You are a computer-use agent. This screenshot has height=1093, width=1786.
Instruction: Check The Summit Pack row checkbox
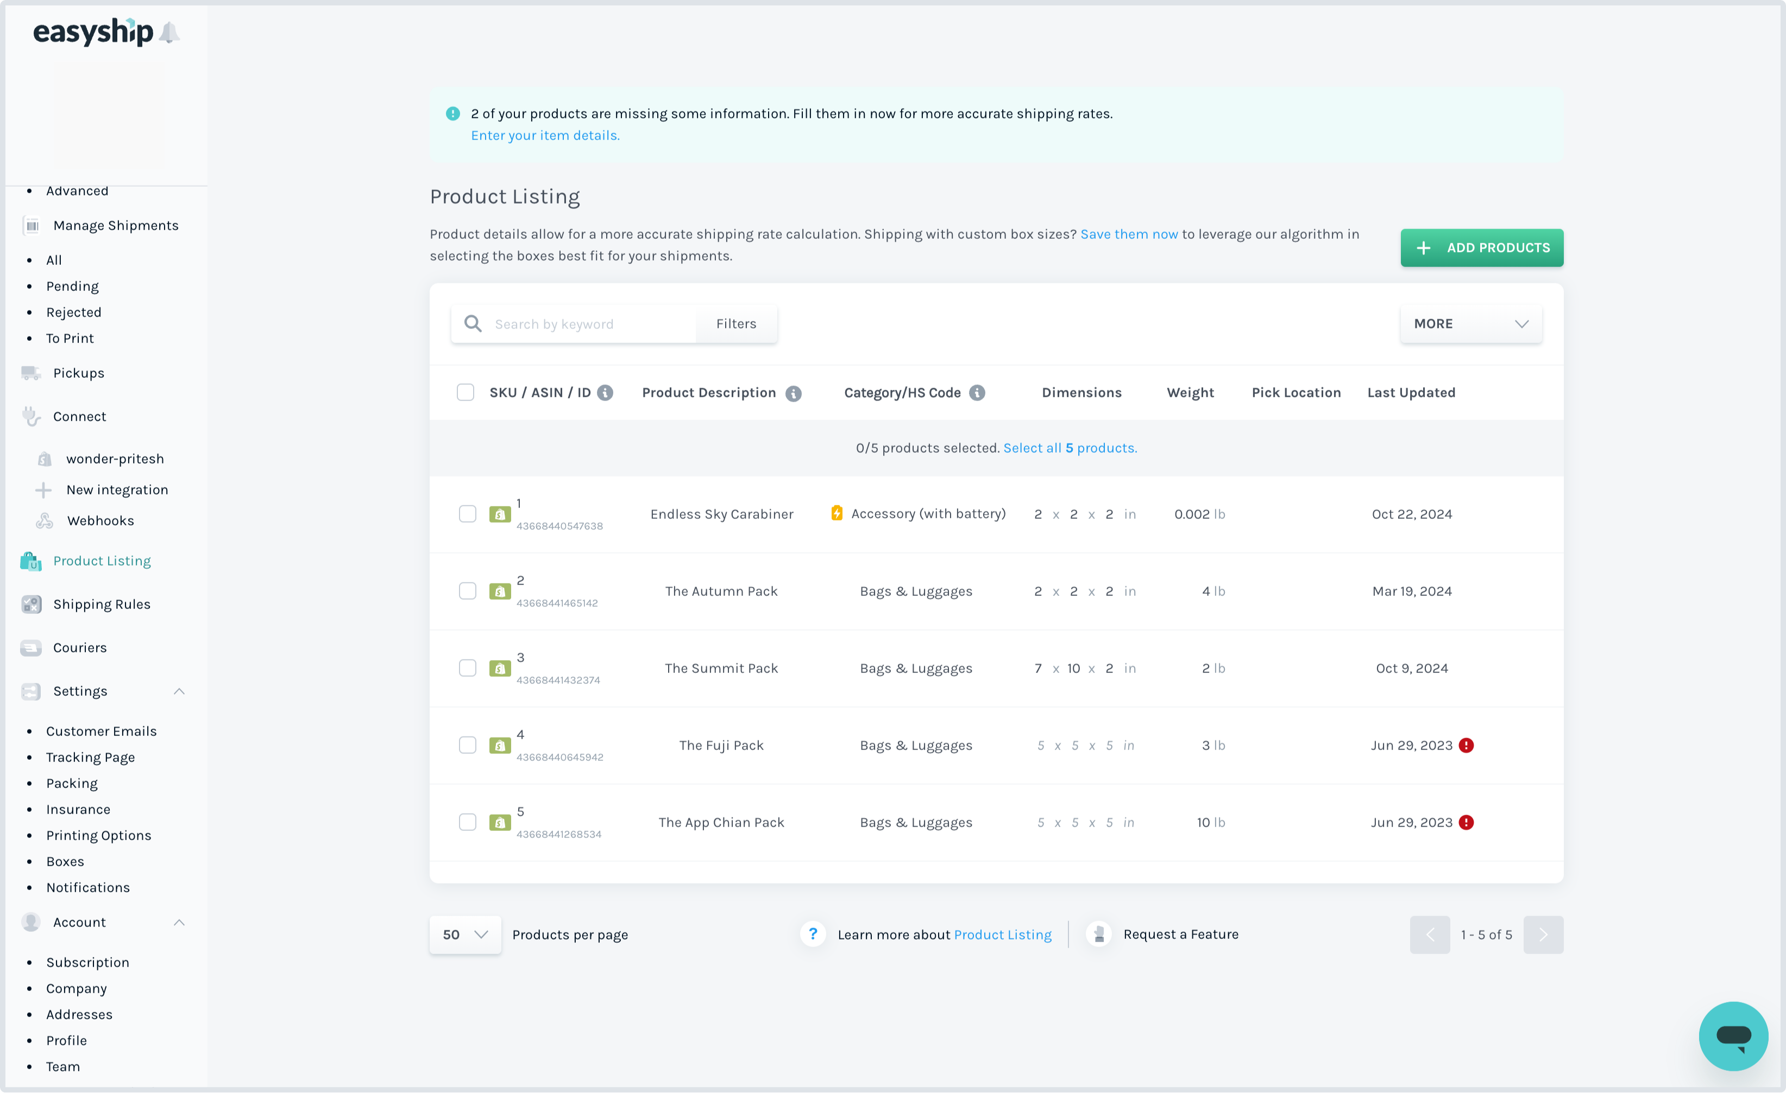(x=468, y=668)
